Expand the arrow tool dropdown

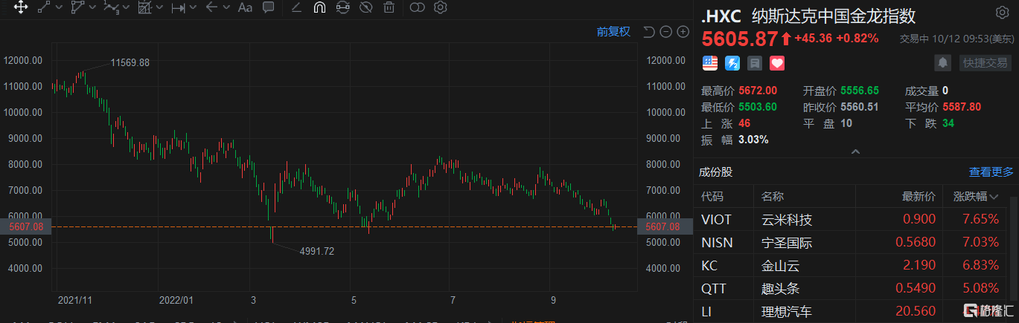(x=226, y=8)
